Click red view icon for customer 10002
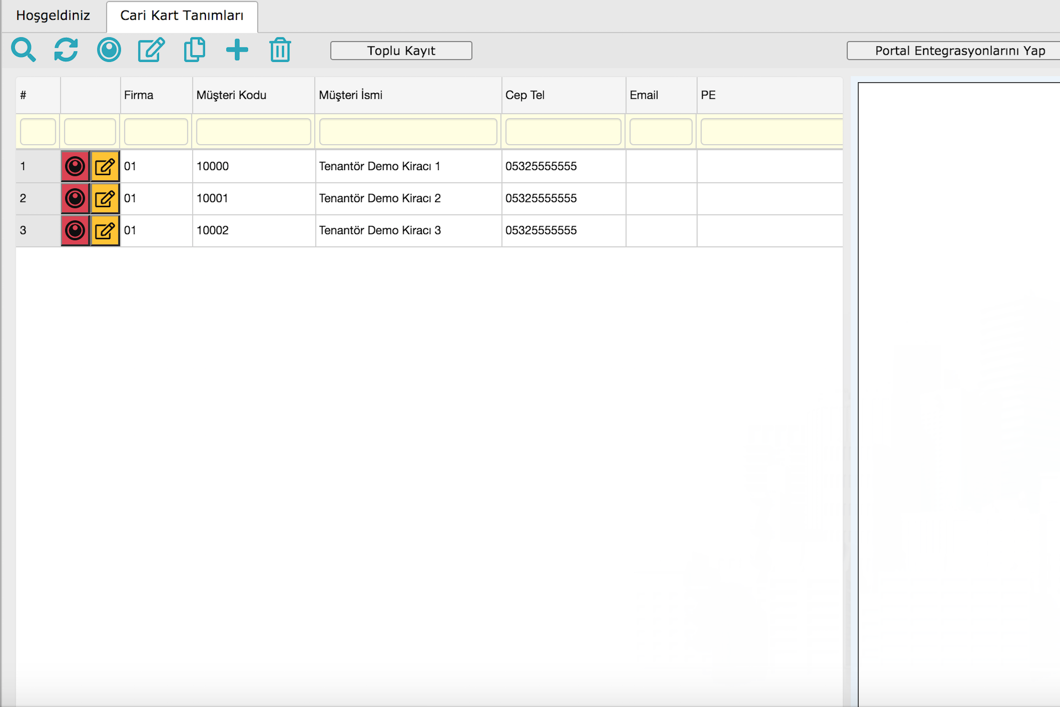Image resolution: width=1060 pixels, height=707 pixels. pos(75,230)
